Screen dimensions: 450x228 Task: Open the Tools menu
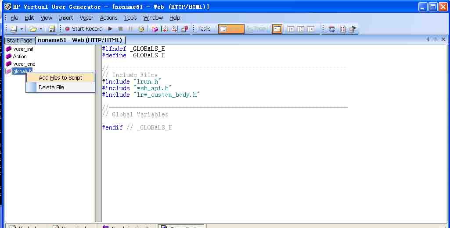pyautogui.click(x=130, y=18)
